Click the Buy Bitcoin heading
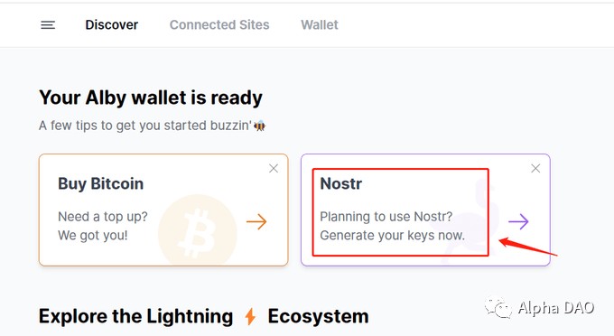Viewport: 614px width, 336px height. 100,183
